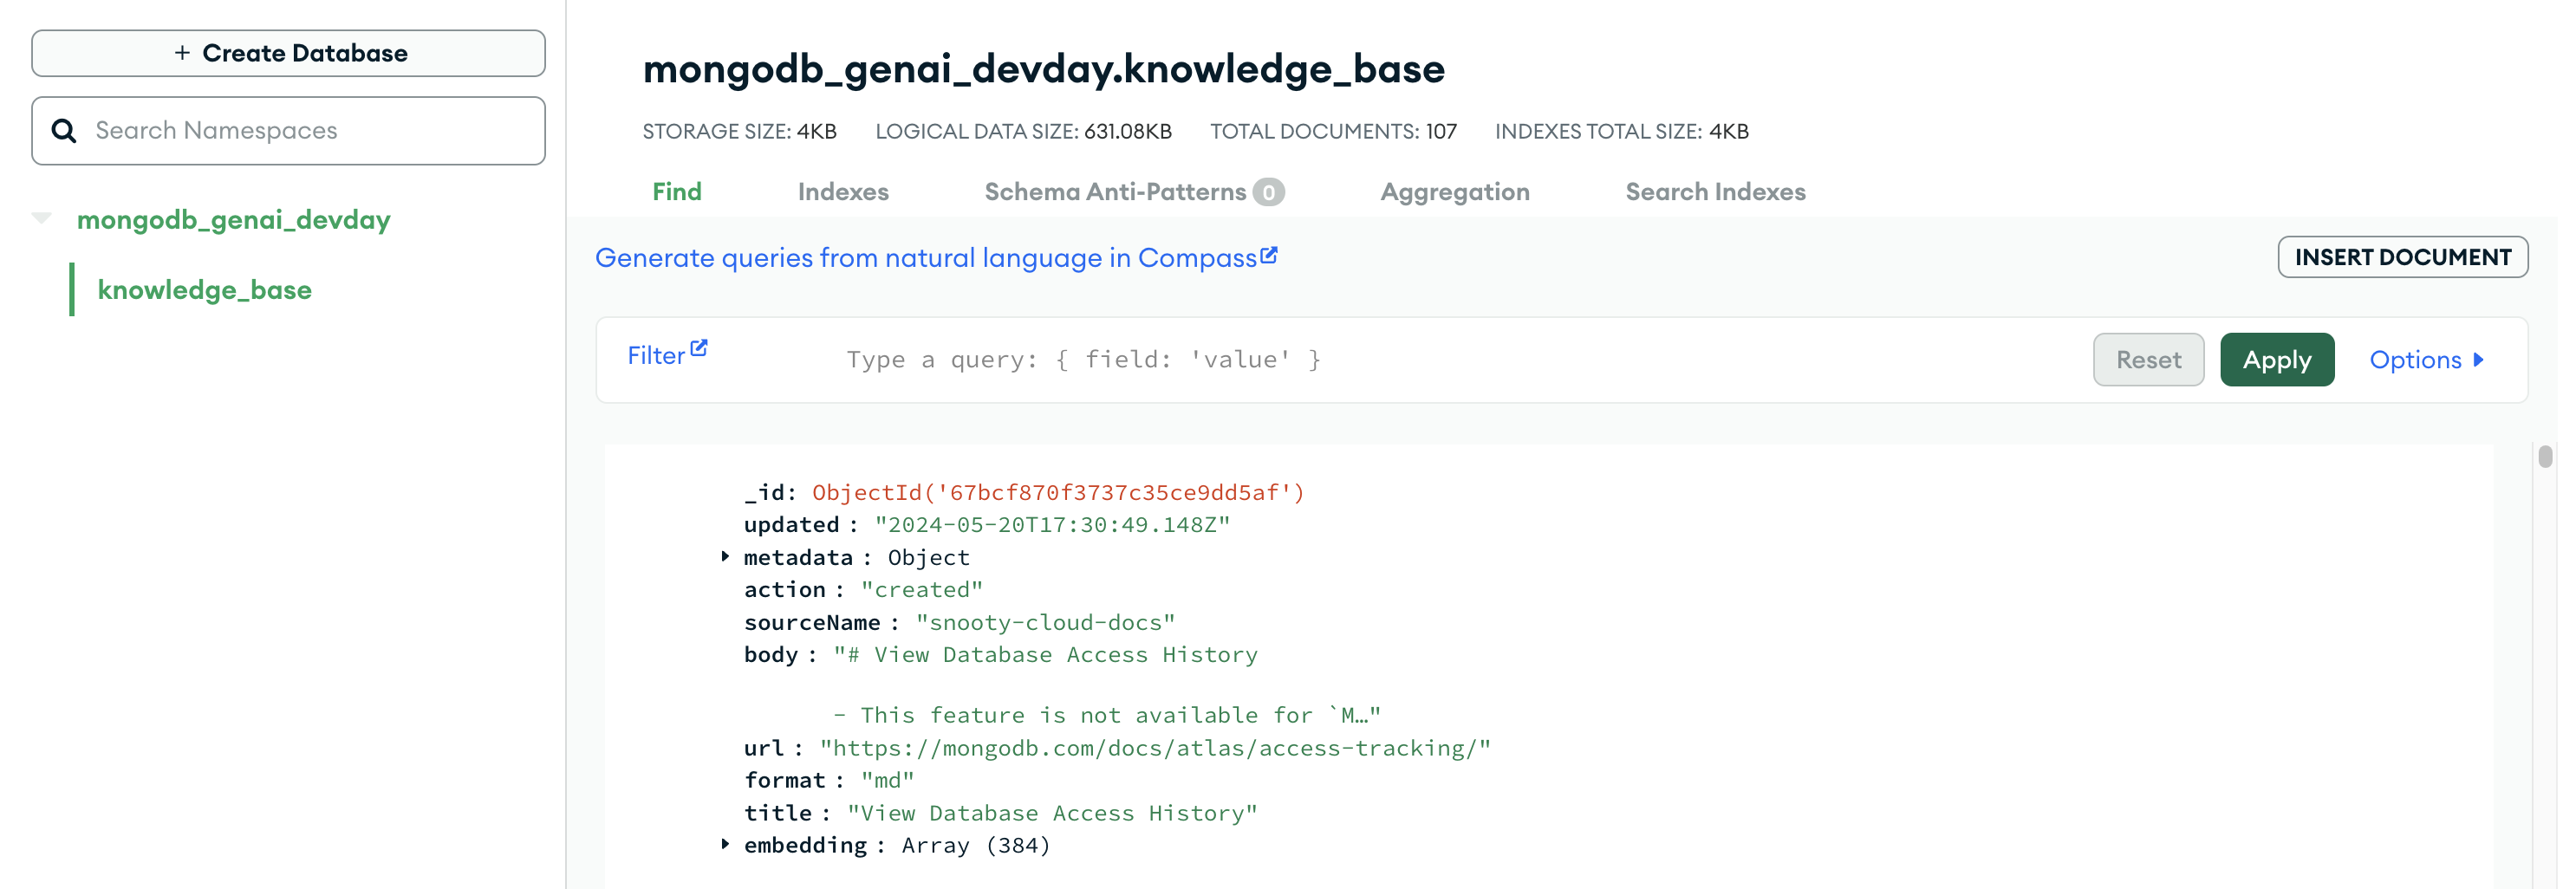
Task: Click the Create Database button
Action: [x=288, y=53]
